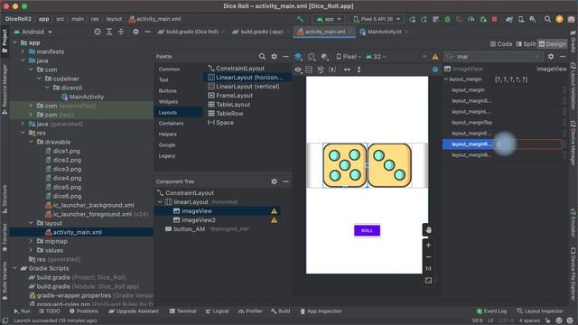Click the Debug app bug icon
The height and width of the screenshot is (325, 578).
[448, 19]
